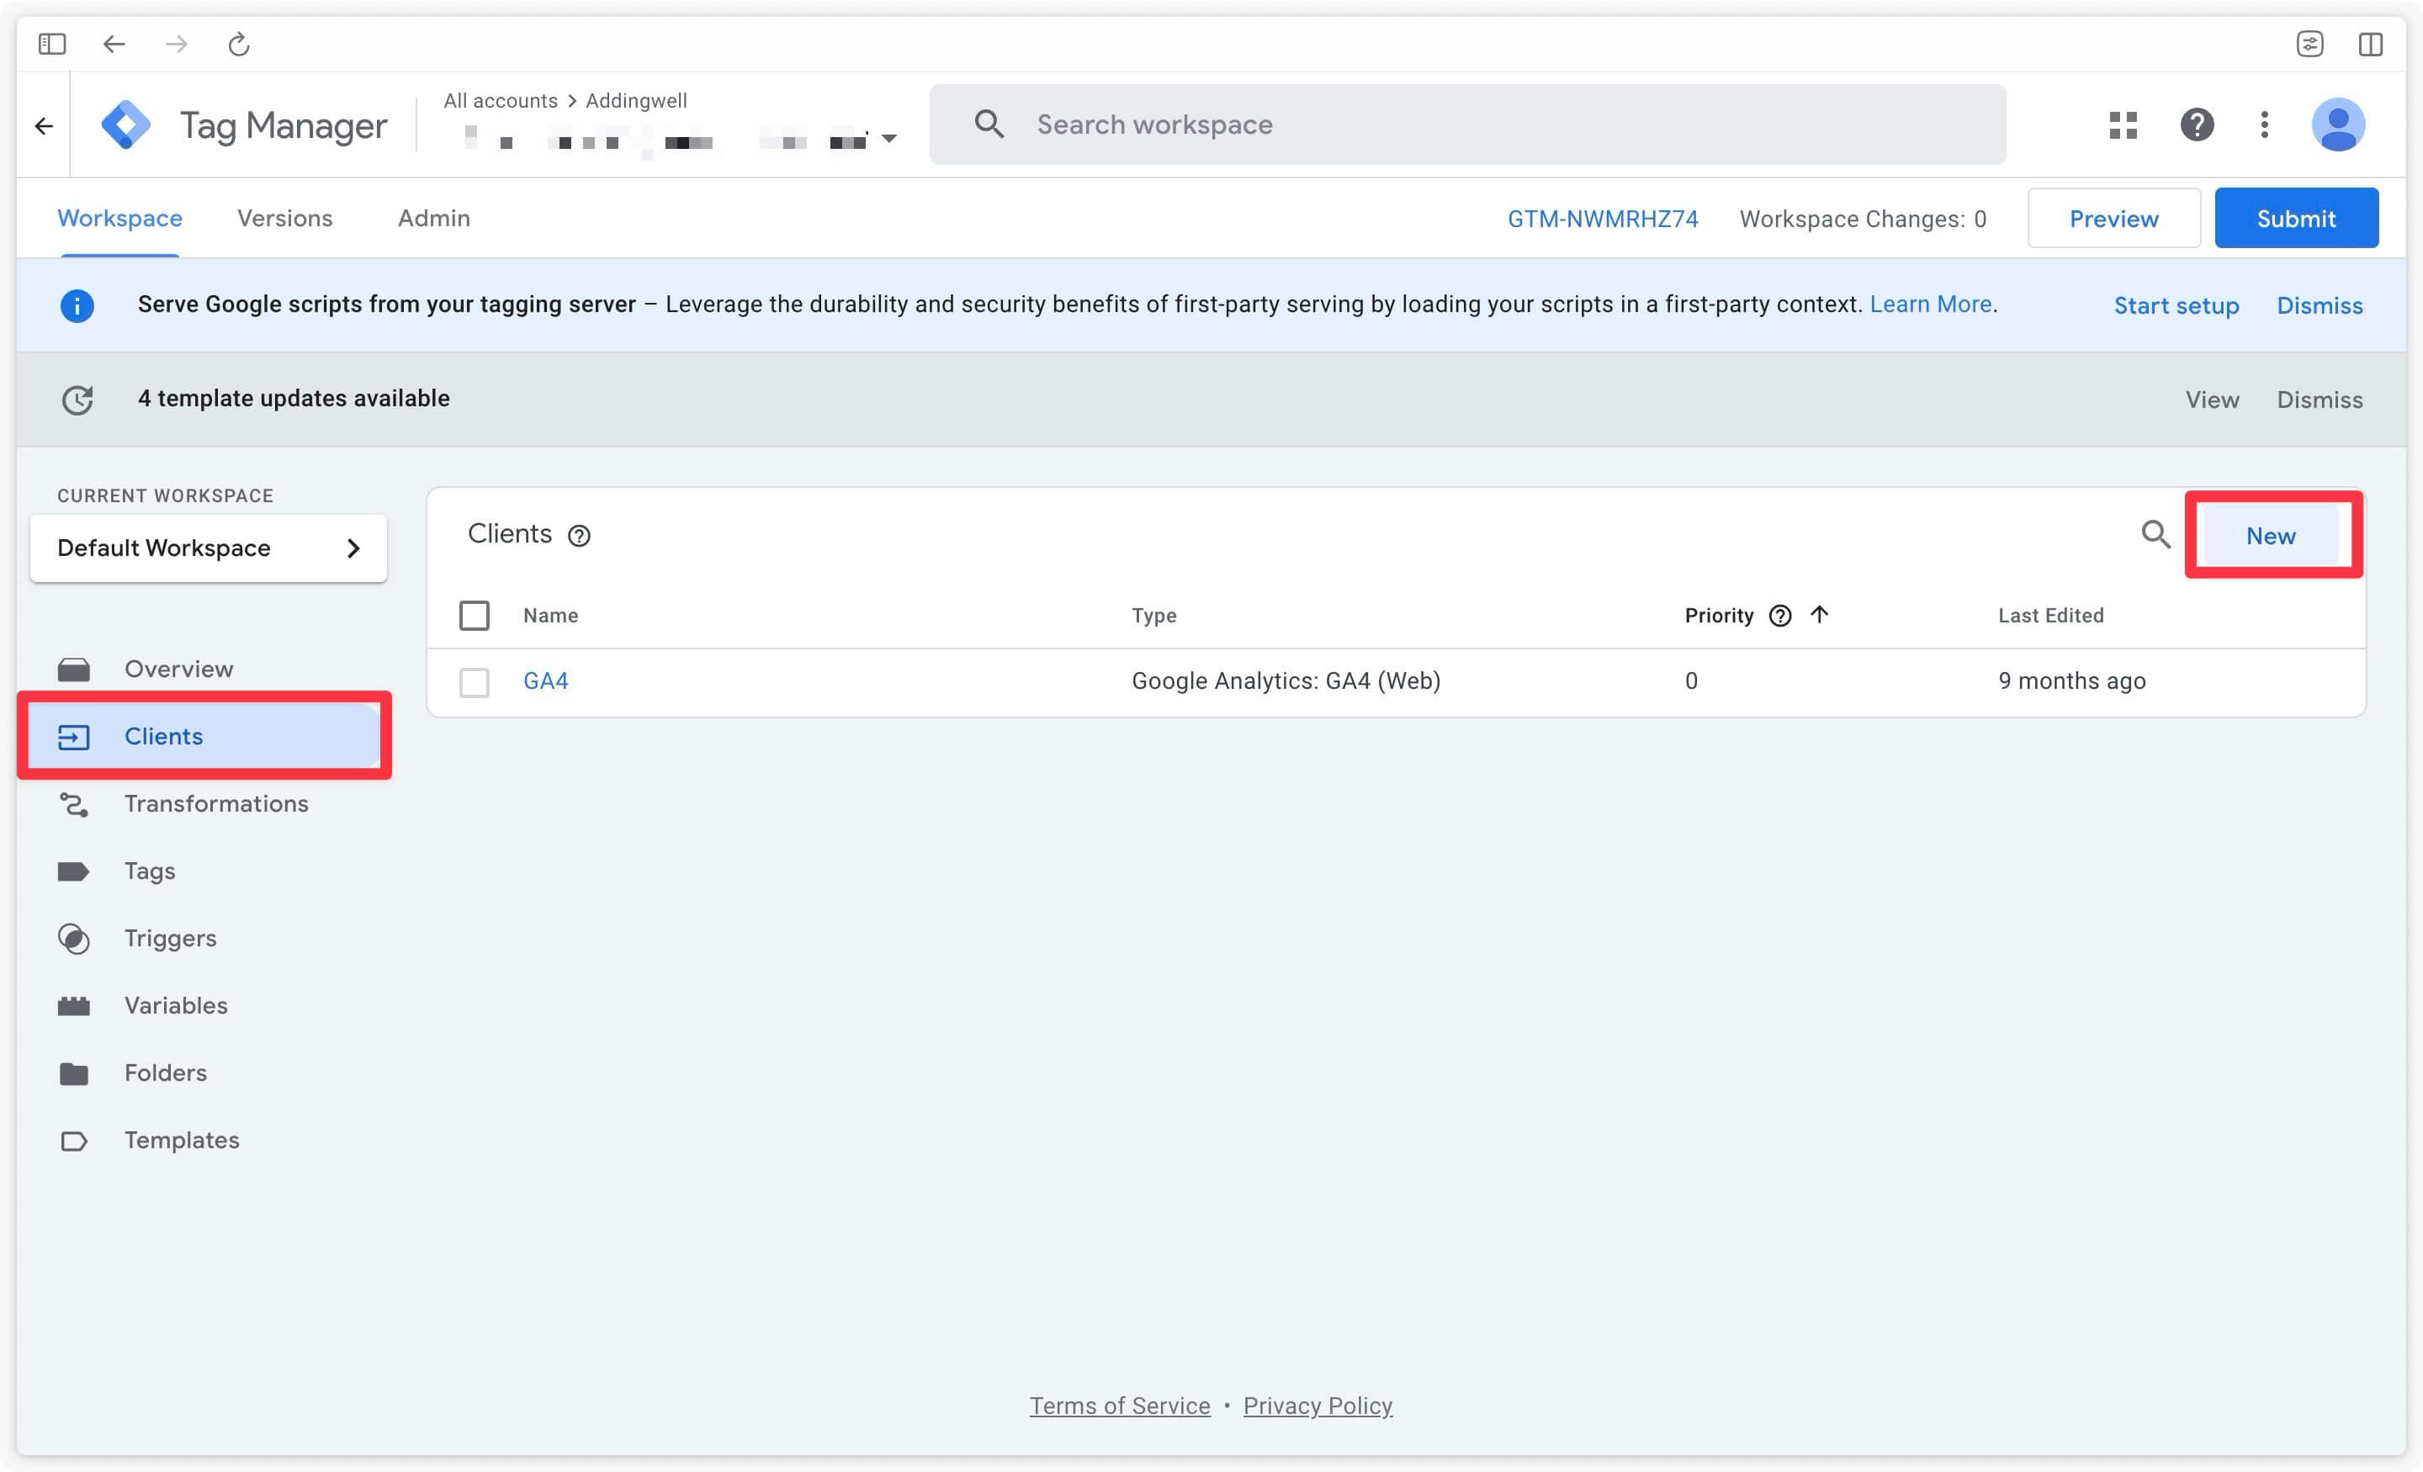Select Clients in the sidebar
The width and height of the screenshot is (2423, 1472).
tap(204, 737)
